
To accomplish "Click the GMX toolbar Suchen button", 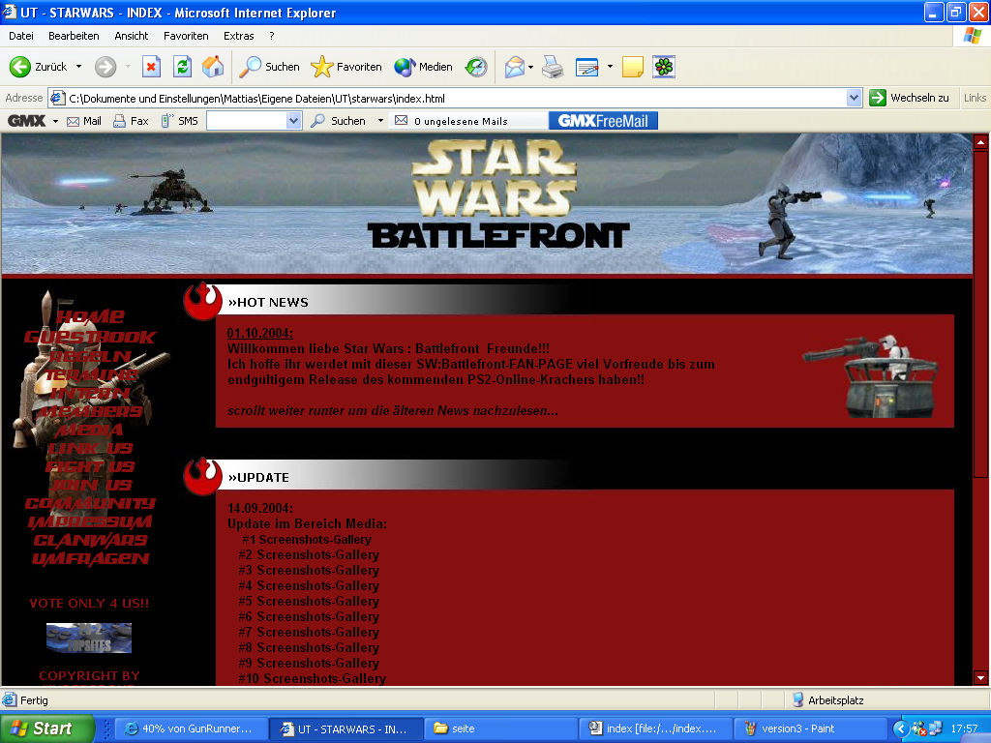I will point(340,121).
